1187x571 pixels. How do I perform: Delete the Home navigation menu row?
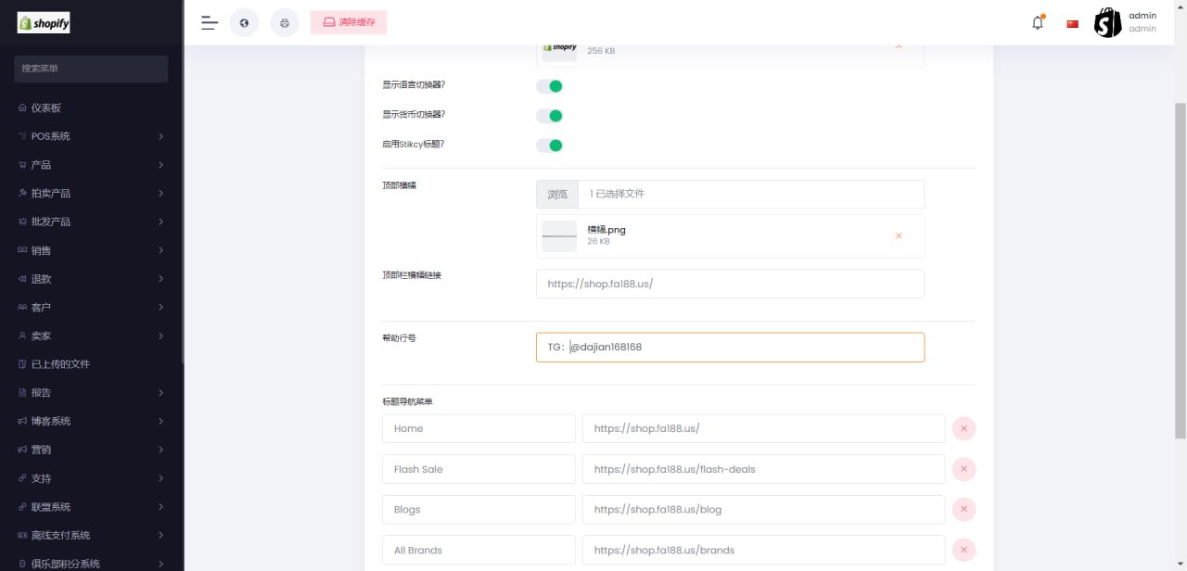click(x=964, y=428)
